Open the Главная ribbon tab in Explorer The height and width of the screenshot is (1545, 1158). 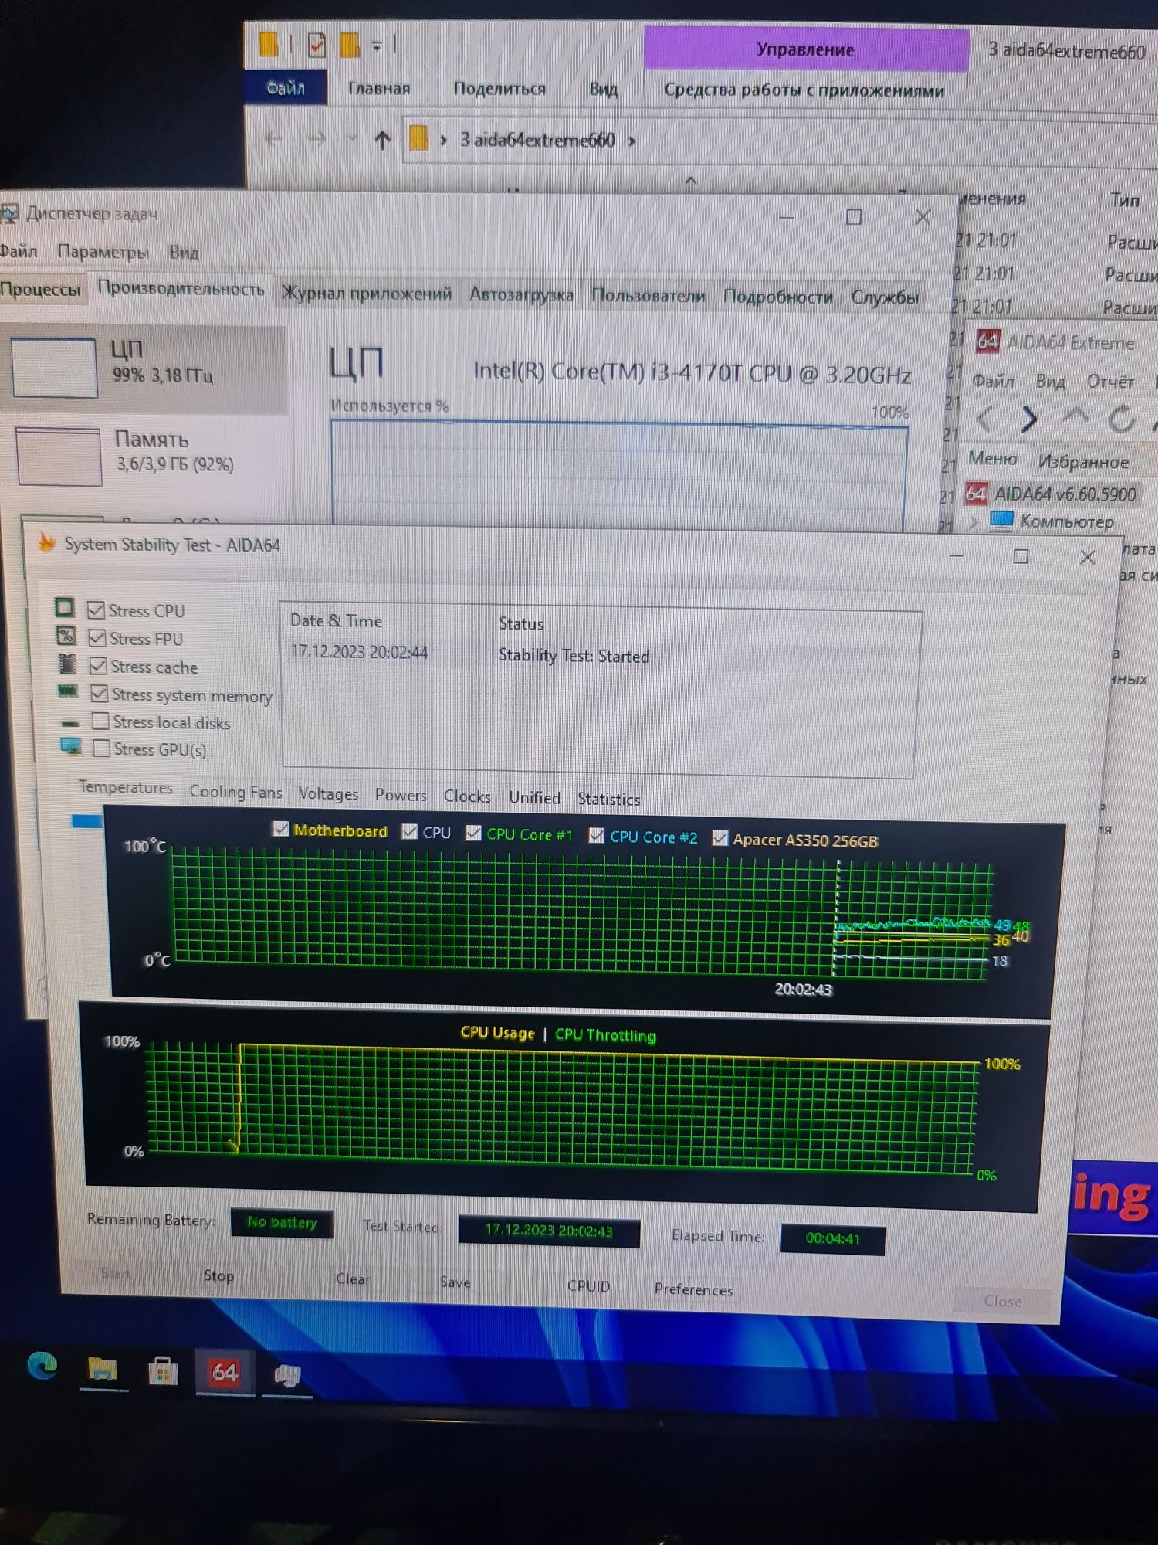pyautogui.click(x=378, y=88)
